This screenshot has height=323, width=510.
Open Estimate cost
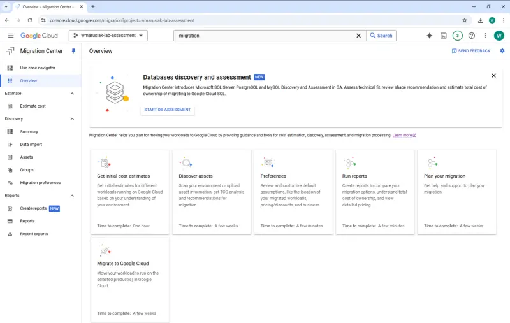tap(41, 106)
